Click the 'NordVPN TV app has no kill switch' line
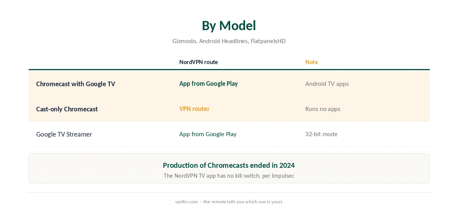The height and width of the screenshot is (209, 458). click(229, 176)
